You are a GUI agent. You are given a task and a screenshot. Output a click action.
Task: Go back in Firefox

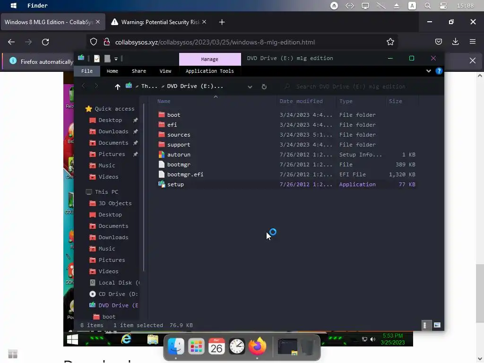click(x=11, y=42)
